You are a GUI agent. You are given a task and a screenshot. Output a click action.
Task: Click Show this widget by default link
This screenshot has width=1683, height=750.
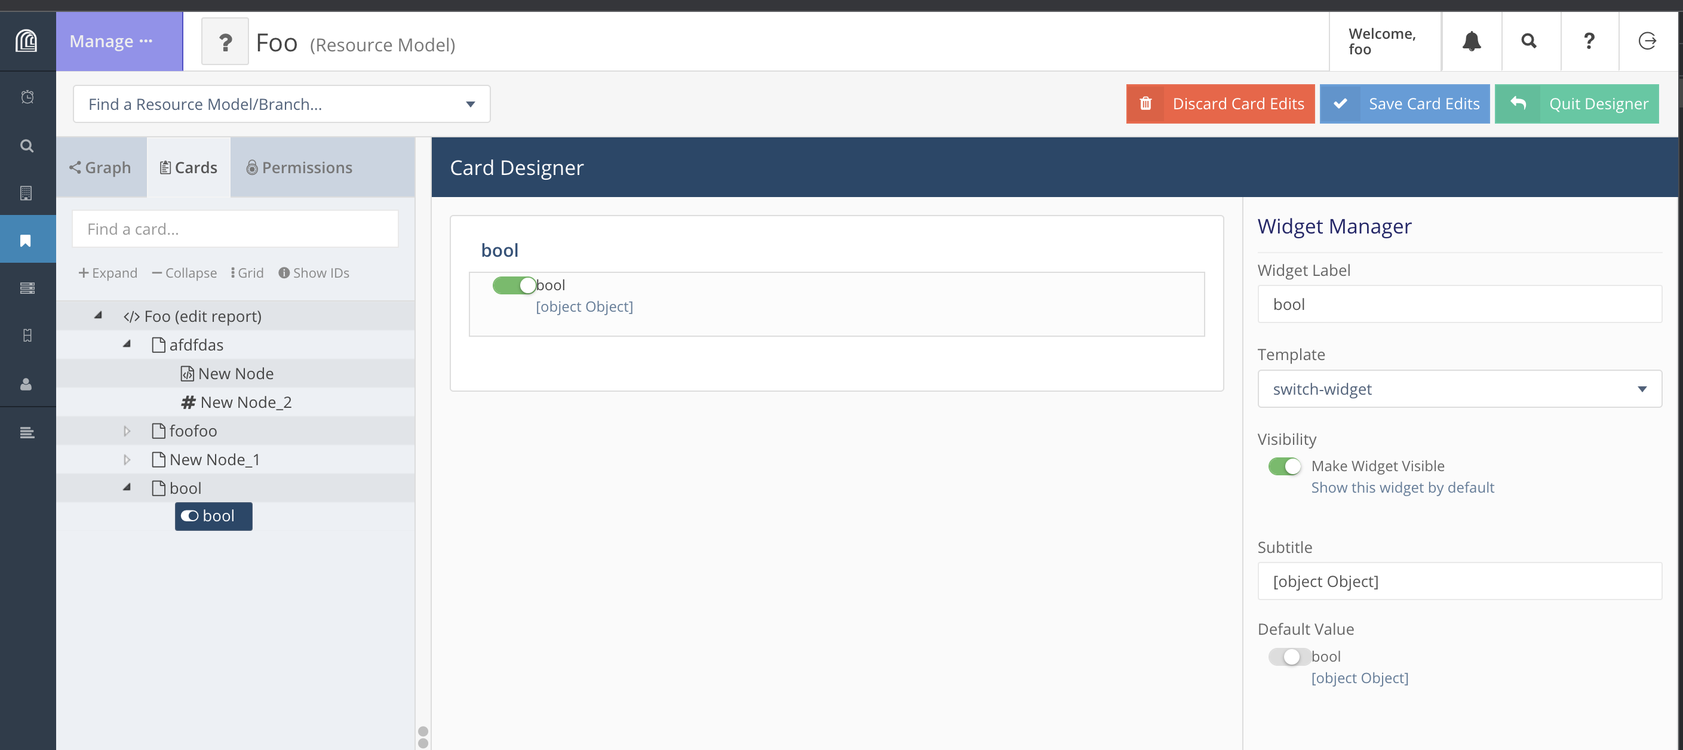[x=1402, y=487]
